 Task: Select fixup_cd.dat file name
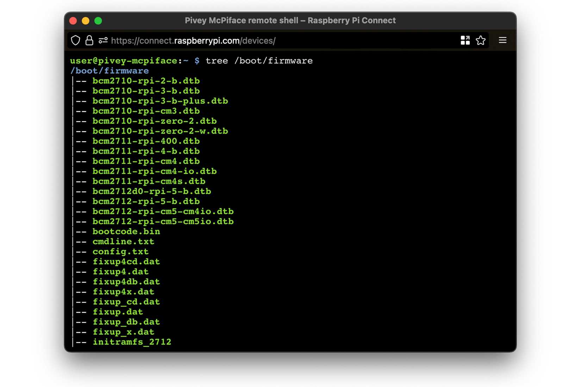click(126, 302)
